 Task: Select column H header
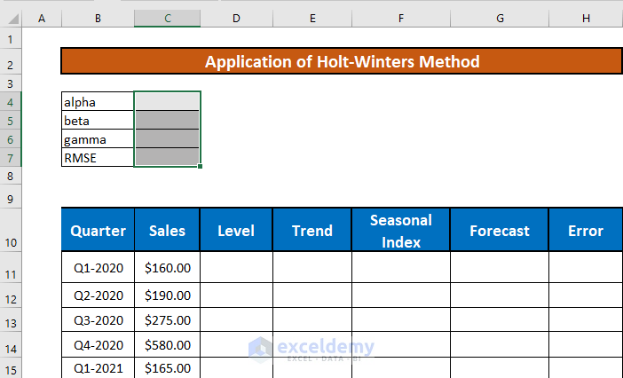(x=586, y=19)
